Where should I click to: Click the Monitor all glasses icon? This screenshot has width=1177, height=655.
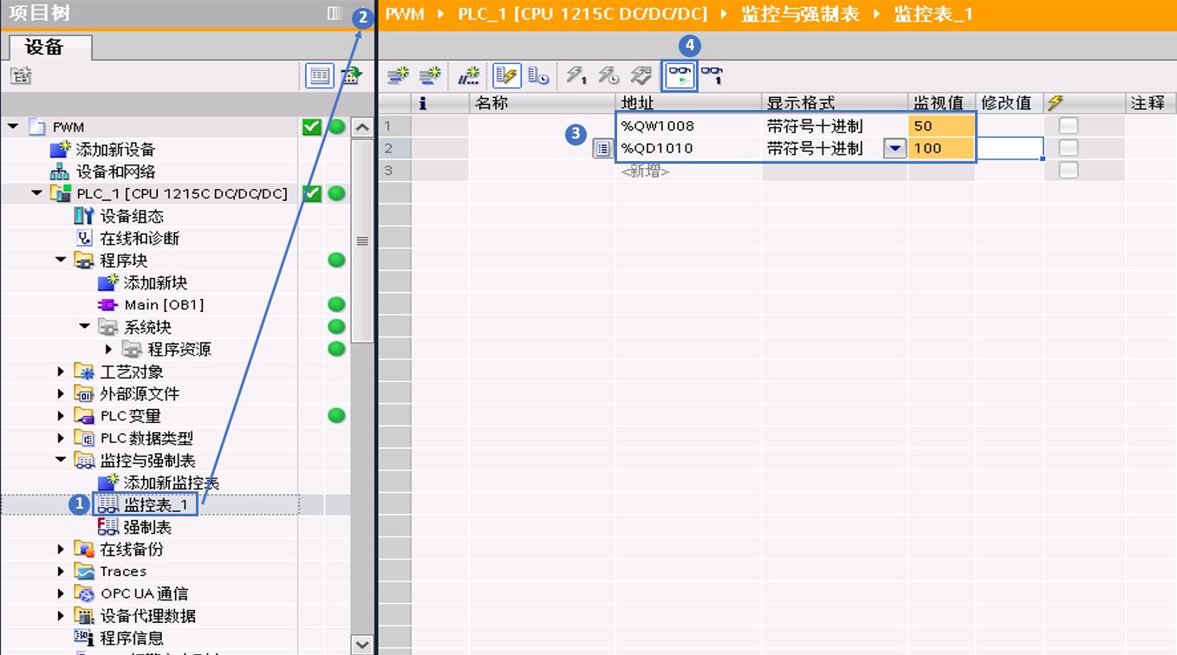click(x=680, y=76)
